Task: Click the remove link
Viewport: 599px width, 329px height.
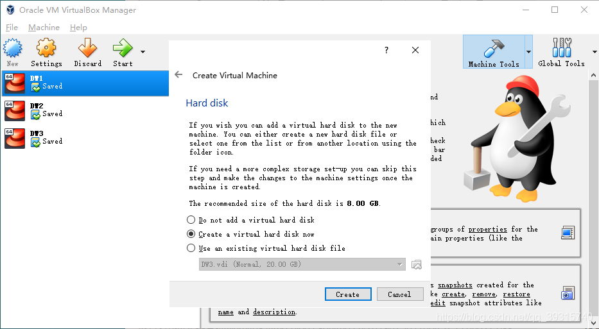Action: point(484,294)
